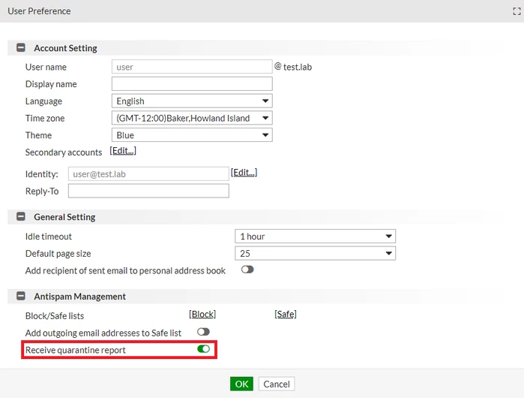Screen dimensions: 524x398
Task: Click the User name field
Action: point(192,67)
